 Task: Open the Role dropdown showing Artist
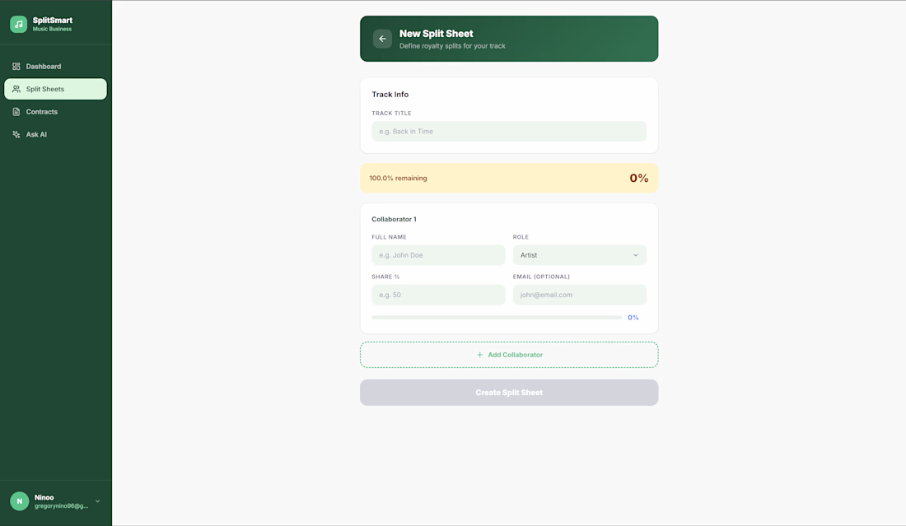(580, 254)
